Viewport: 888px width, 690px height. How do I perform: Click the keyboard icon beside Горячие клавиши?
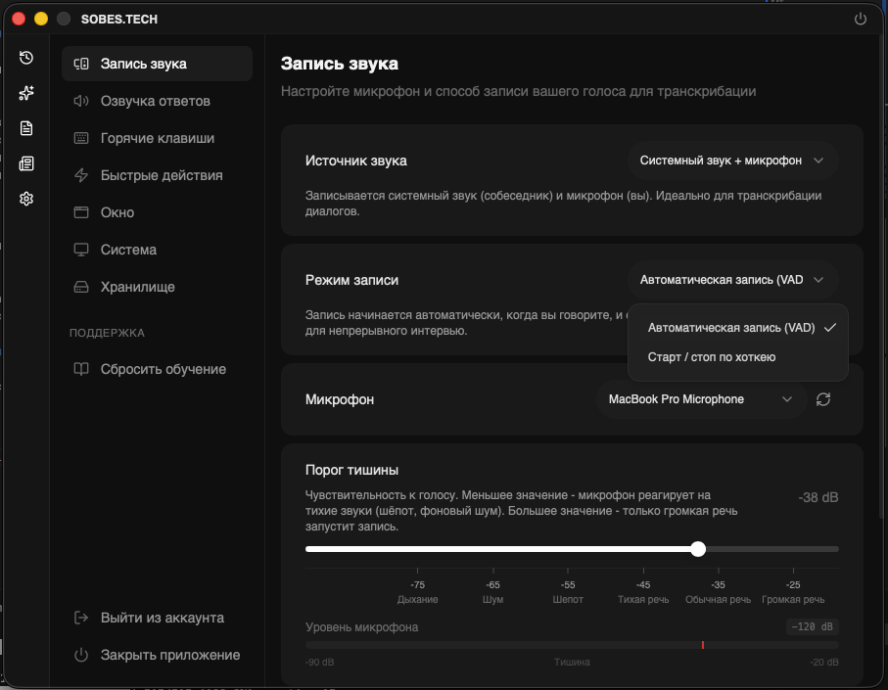pyautogui.click(x=82, y=138)
